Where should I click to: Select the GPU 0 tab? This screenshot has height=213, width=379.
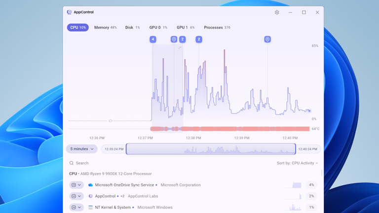pyautogui.click(x=158, y=28)
